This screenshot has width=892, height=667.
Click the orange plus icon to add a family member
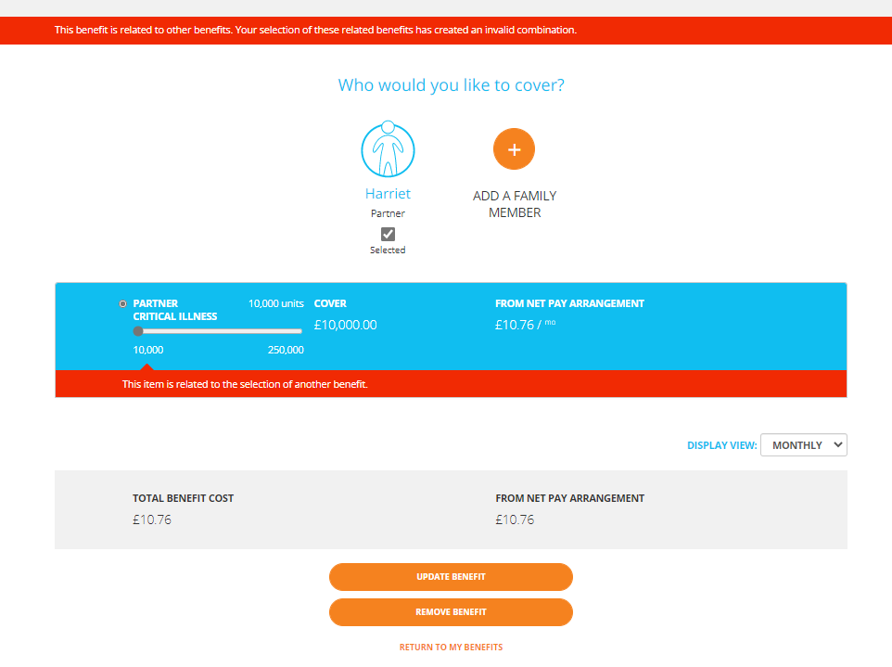click(514, 149)
